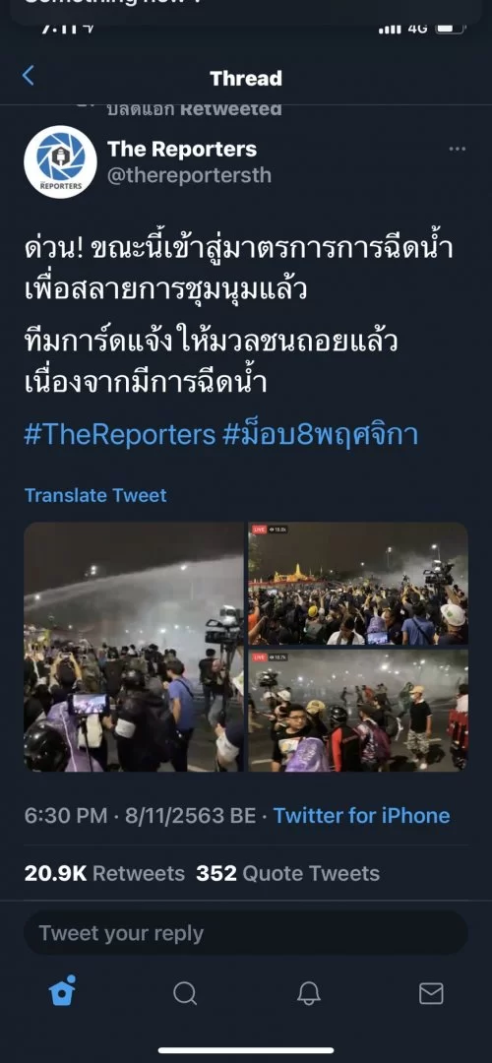Focus the Tweet your reply field
This screenshot has height=1063, width=492.
click(x=246, y=933)
